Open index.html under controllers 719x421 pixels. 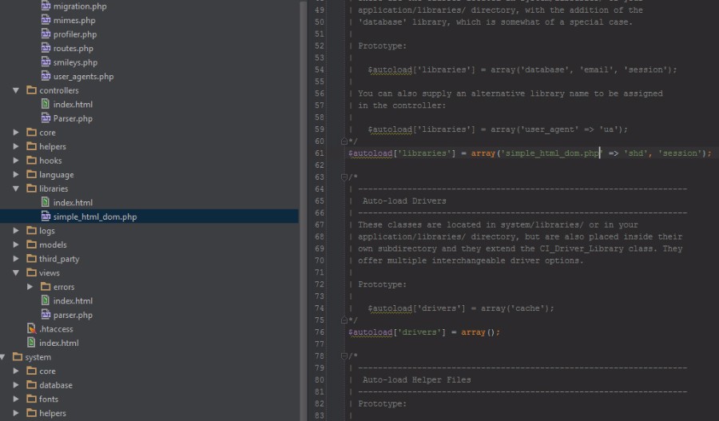73,105
